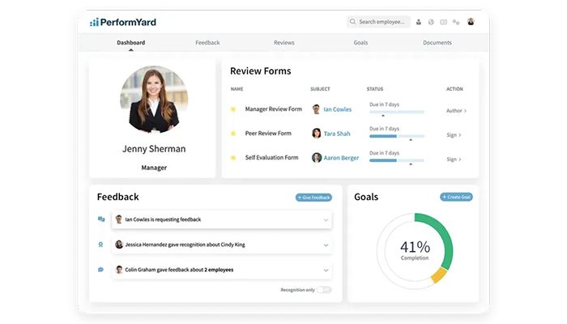
Task: Click the PerformYard logo
Action: click(122, 22)
